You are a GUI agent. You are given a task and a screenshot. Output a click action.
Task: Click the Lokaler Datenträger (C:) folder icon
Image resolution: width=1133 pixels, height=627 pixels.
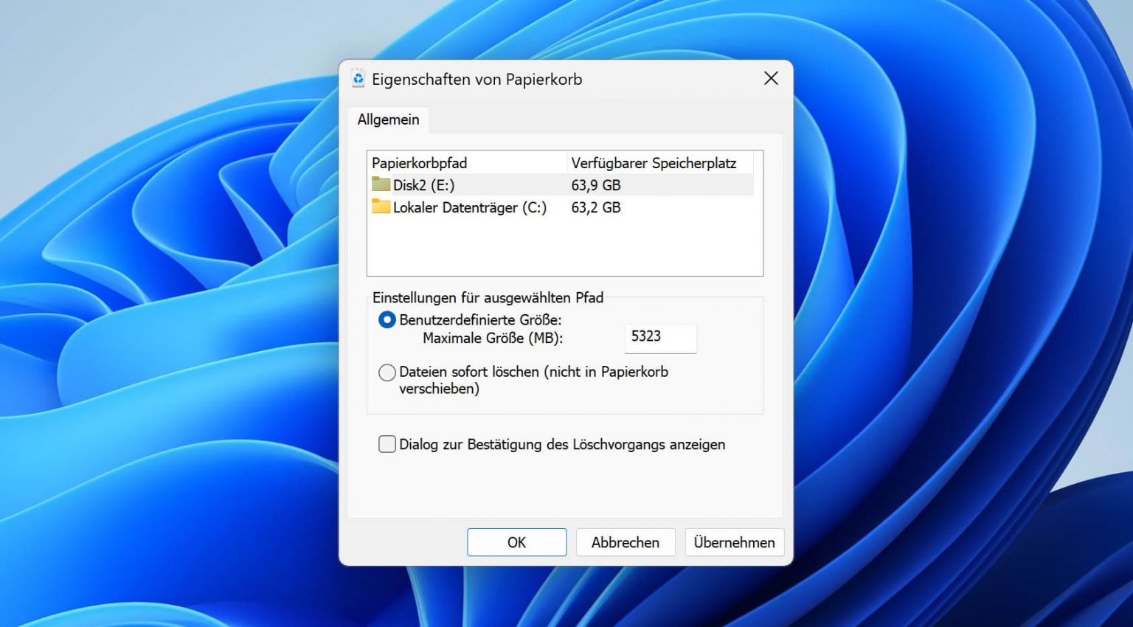pyautogui.click(x=381, y=207)
